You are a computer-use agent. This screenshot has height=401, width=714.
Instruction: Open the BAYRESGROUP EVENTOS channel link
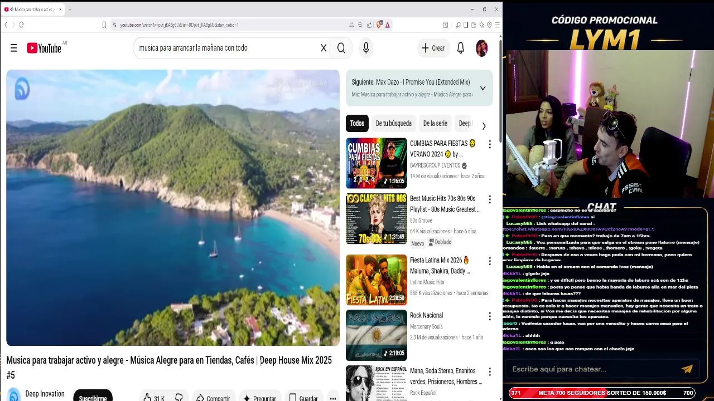(x=435, y=165)
